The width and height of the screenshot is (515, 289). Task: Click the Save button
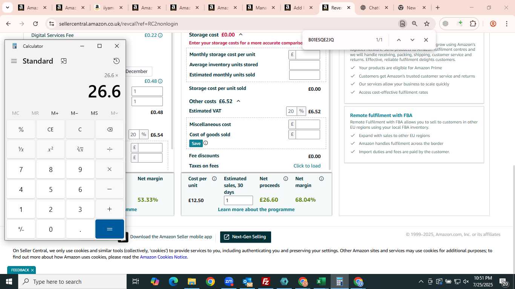point(196,143)
